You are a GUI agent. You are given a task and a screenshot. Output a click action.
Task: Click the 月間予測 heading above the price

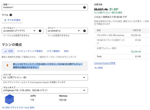[x=98, y=4]
